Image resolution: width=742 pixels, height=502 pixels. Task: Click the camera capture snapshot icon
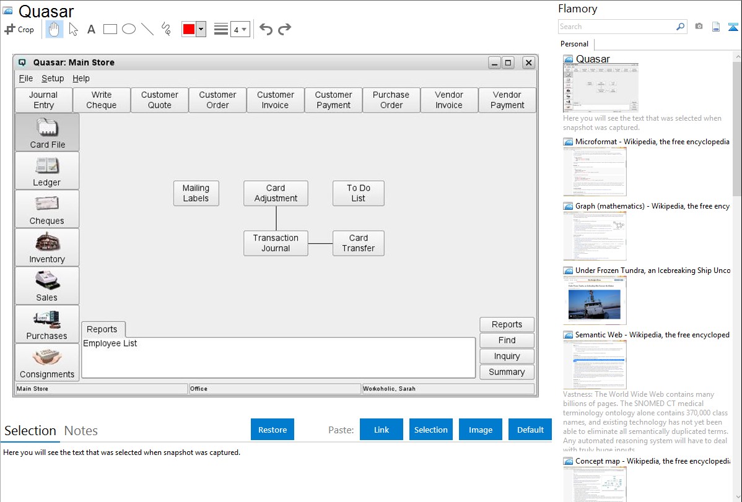[x=699, y=27]
